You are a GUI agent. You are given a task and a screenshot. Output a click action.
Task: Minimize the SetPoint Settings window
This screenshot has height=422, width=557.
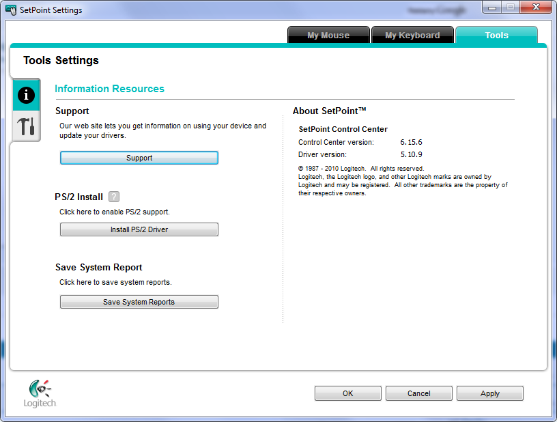(x=492, y=8)
